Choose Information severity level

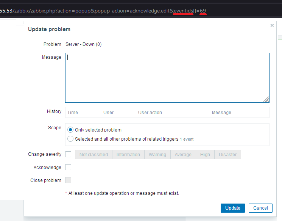pos(128,154)
